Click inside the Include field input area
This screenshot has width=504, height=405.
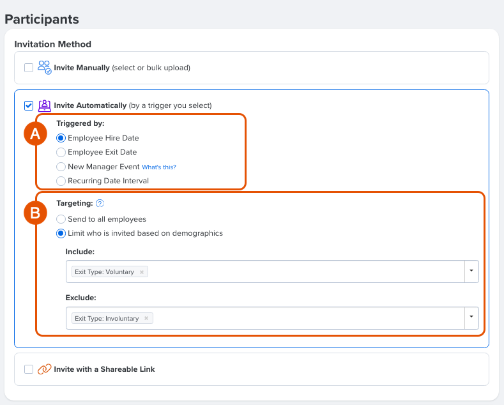coord(300,271)
